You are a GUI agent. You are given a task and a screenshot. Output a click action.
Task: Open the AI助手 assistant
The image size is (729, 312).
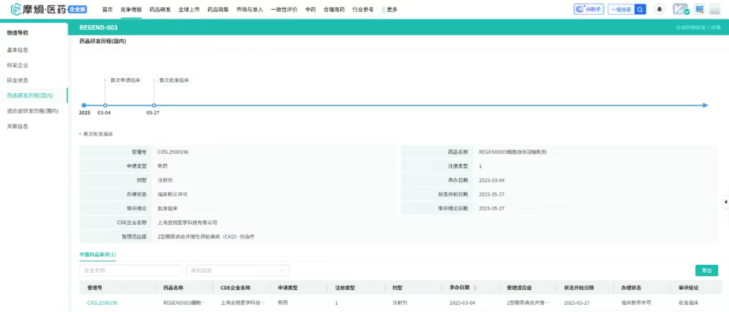click(588, 9)
